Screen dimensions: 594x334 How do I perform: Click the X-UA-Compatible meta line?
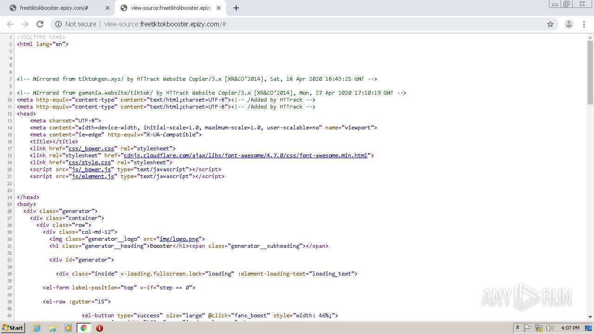[x=116, y=135]
